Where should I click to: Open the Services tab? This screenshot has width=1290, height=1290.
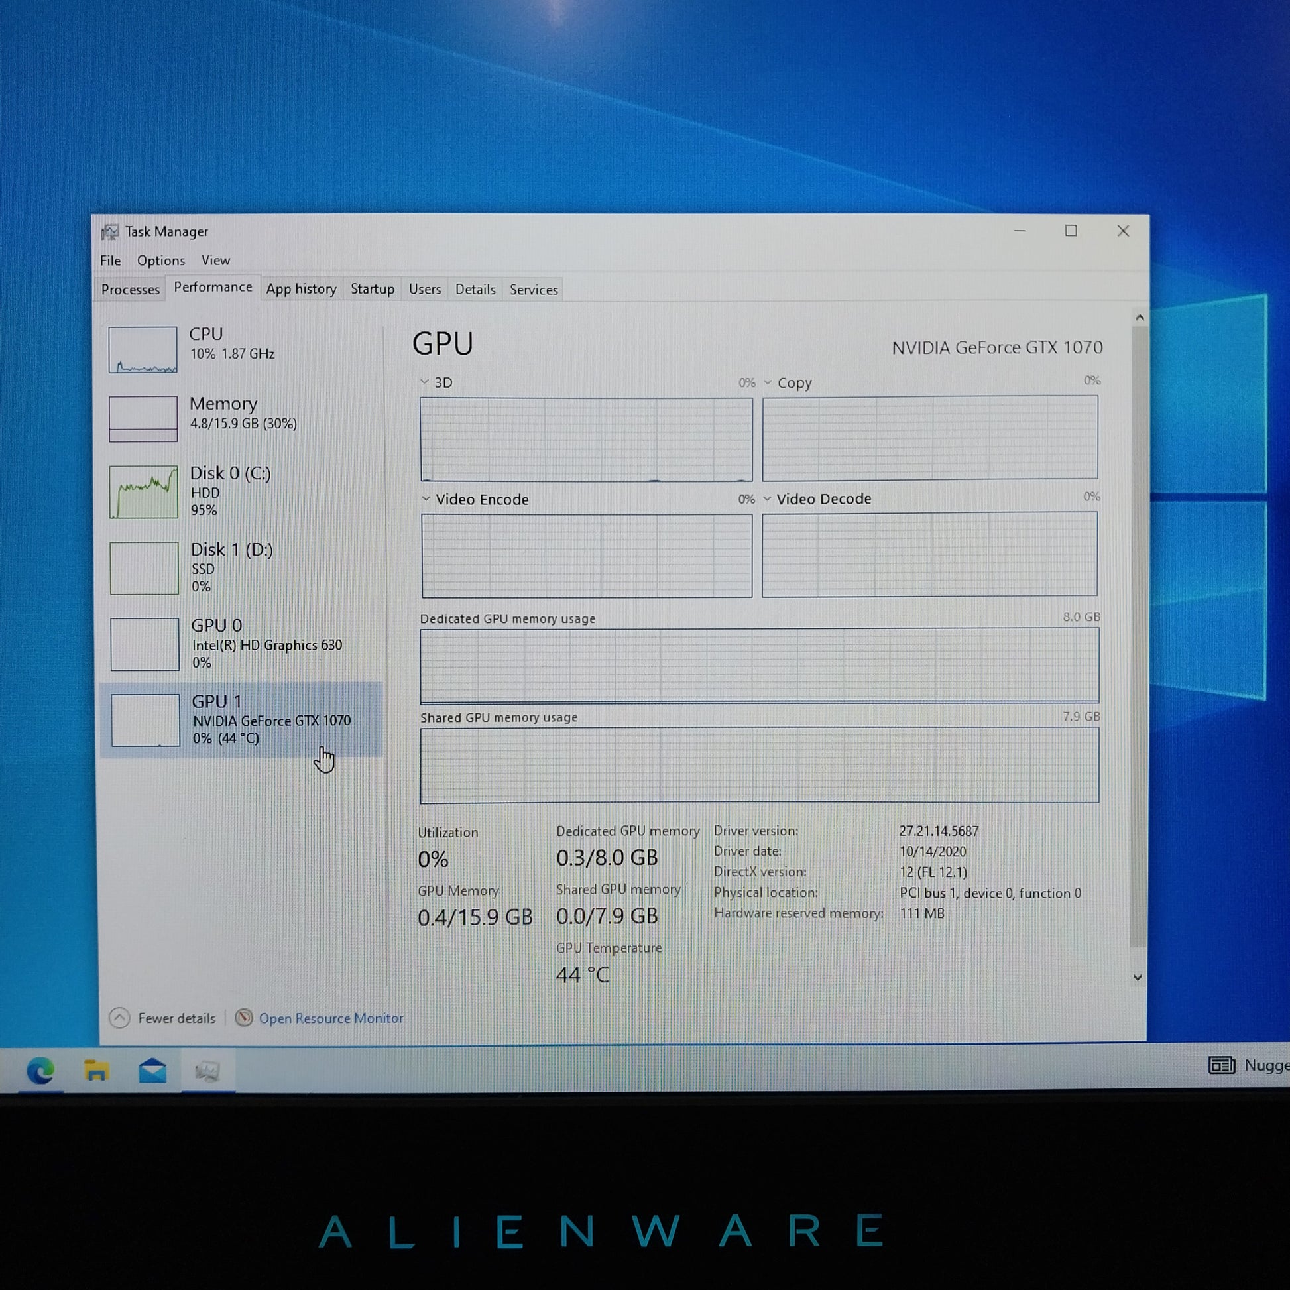(534, 289)
